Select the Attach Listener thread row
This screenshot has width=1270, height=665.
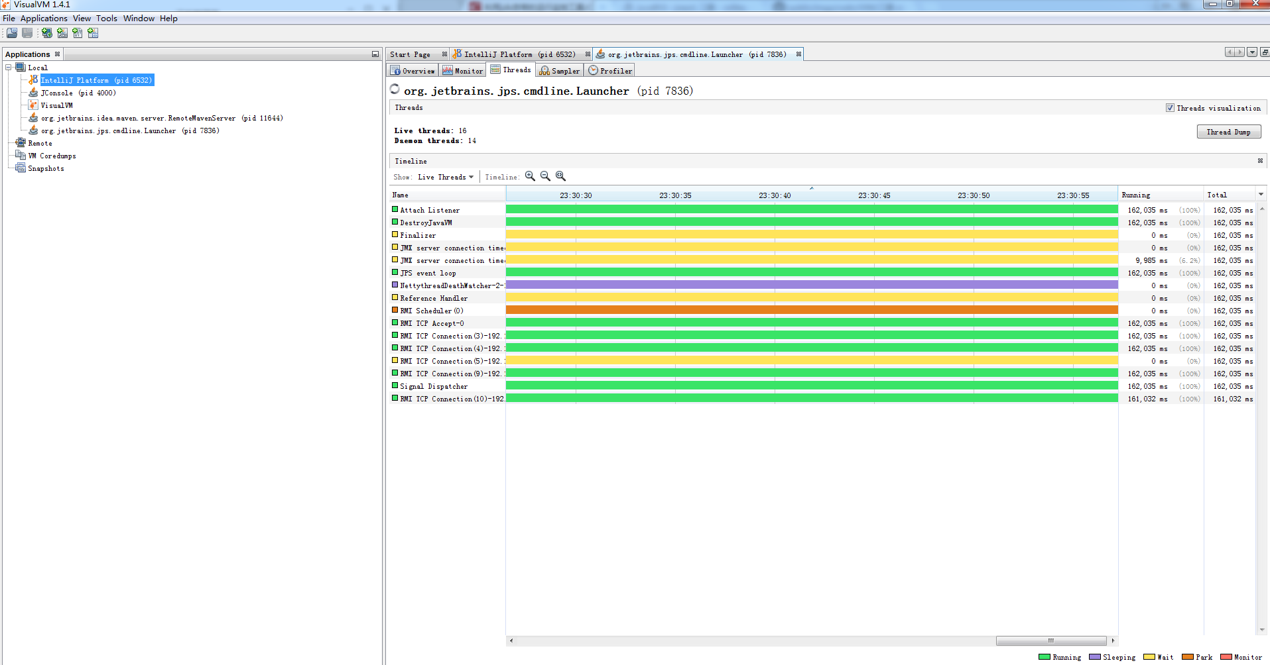821,210
